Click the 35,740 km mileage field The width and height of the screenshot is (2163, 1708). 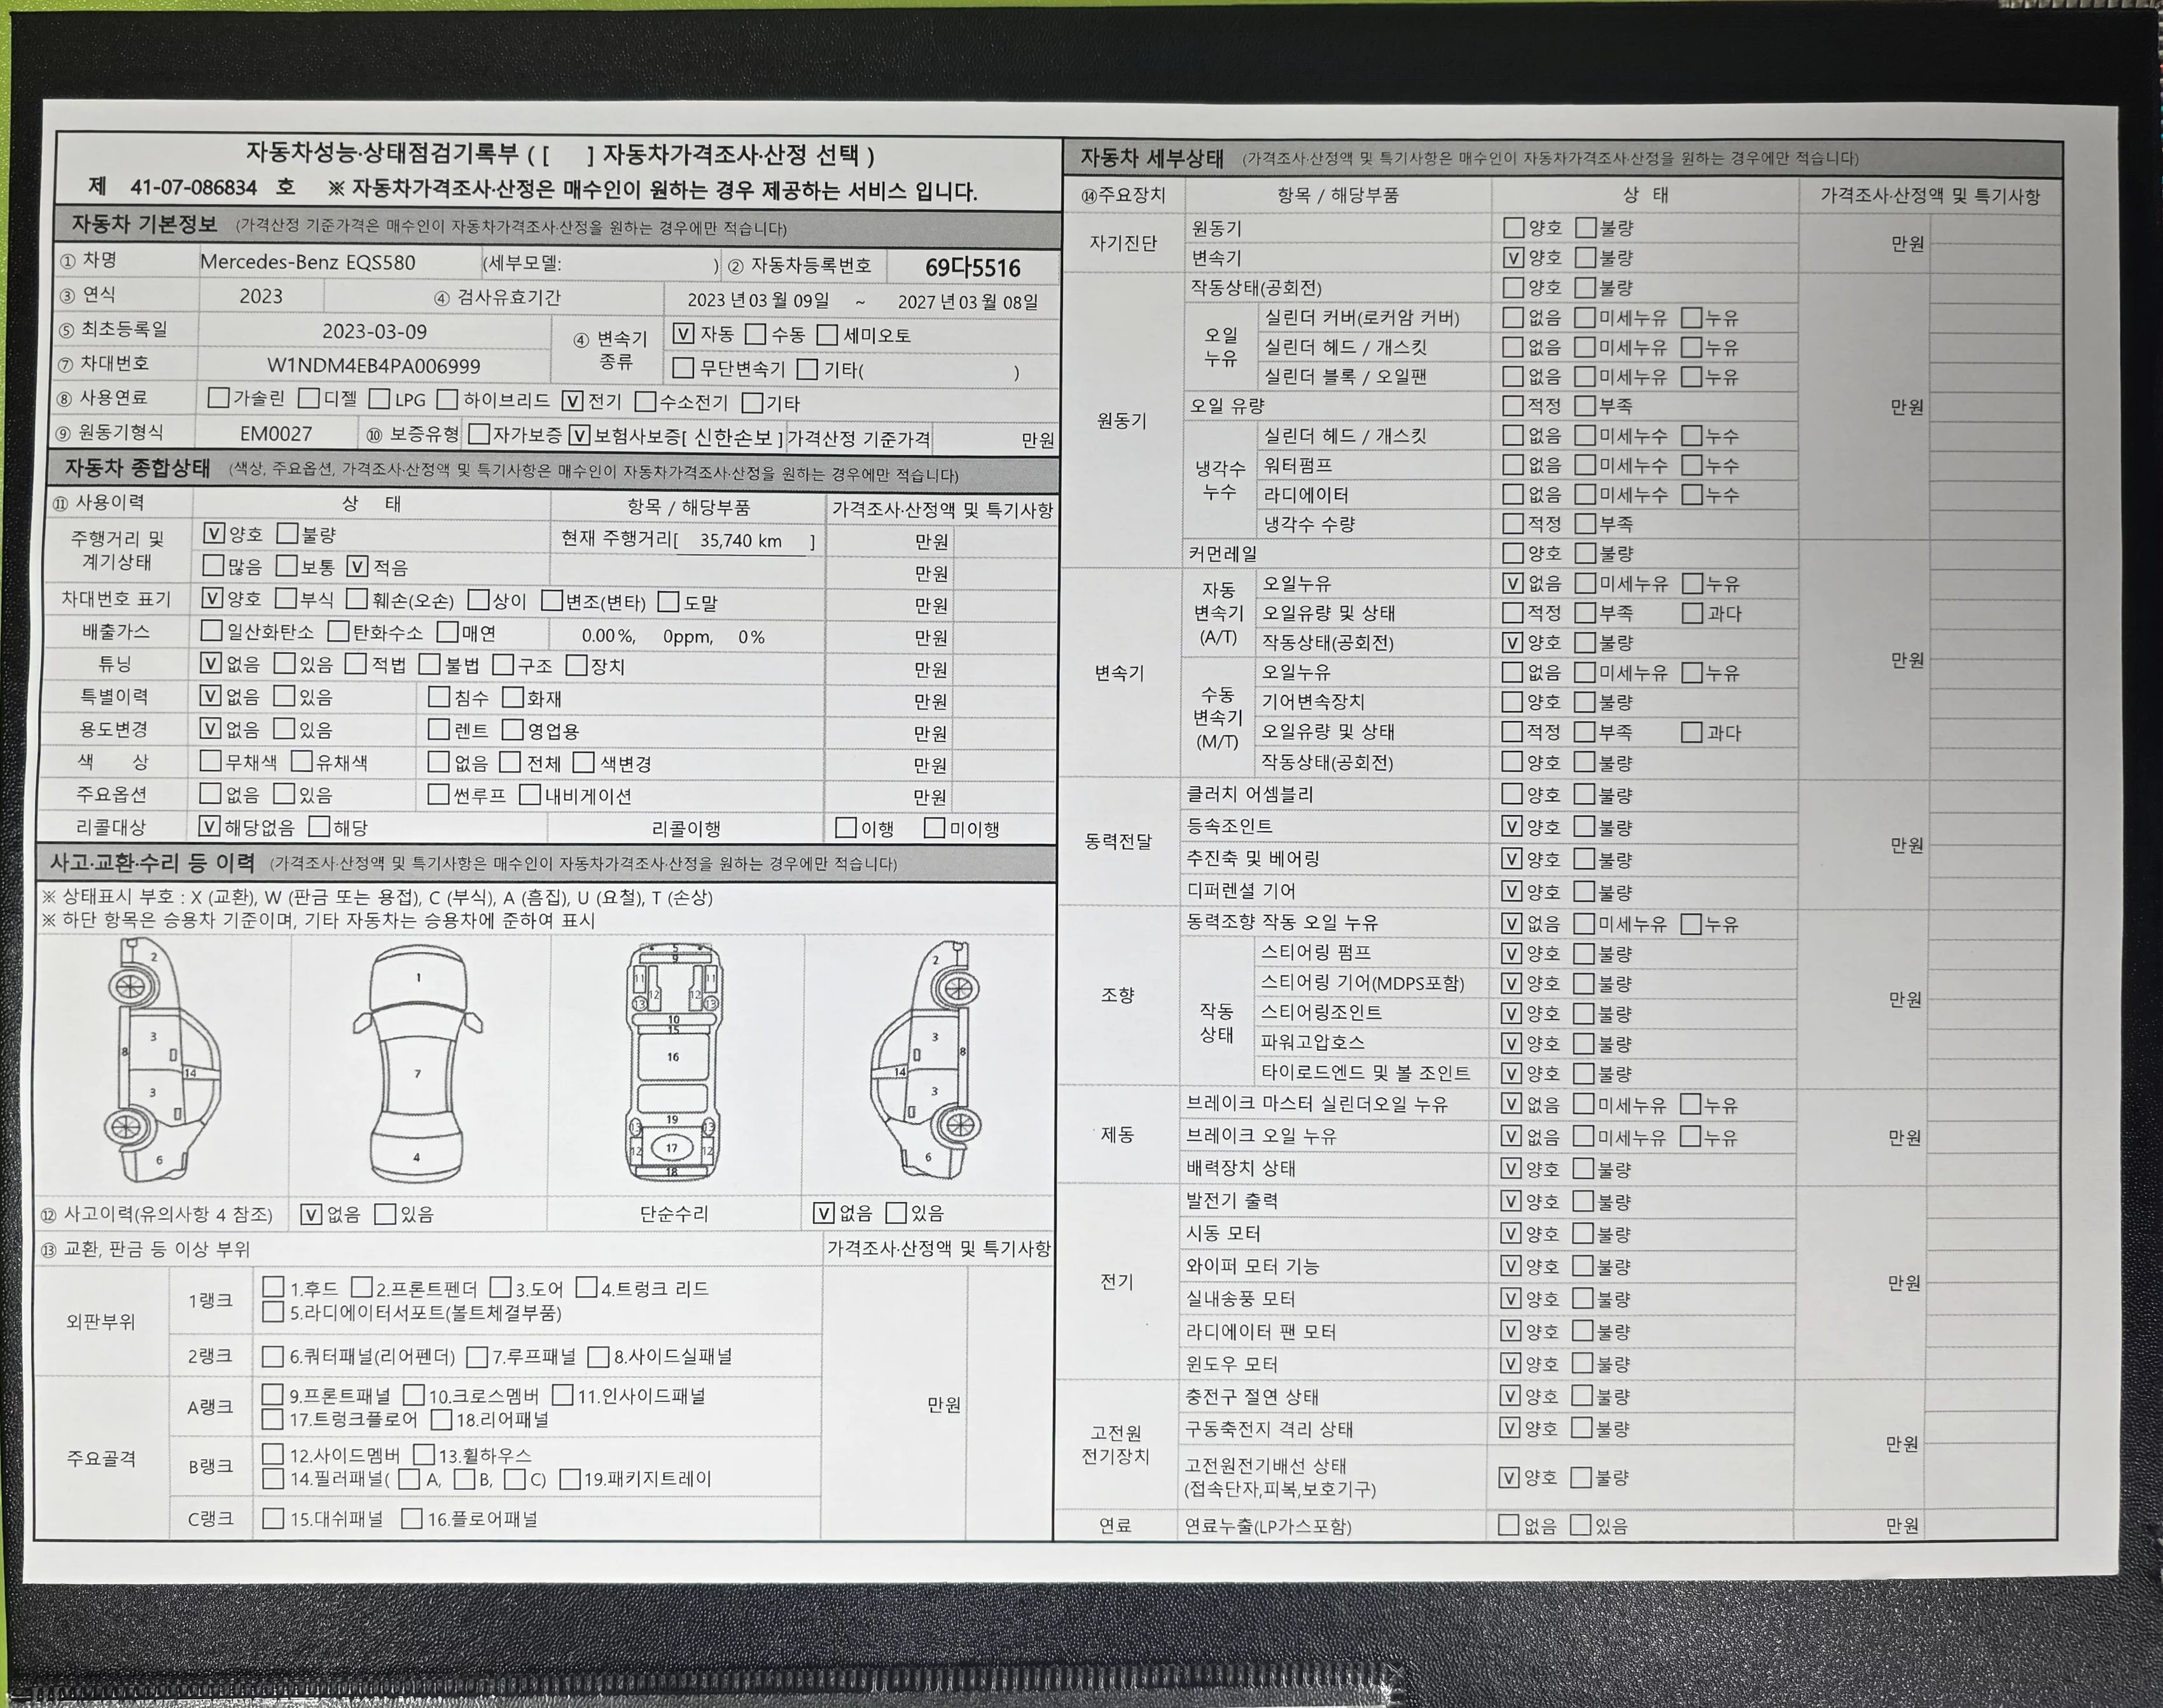(x=741, y=540)
